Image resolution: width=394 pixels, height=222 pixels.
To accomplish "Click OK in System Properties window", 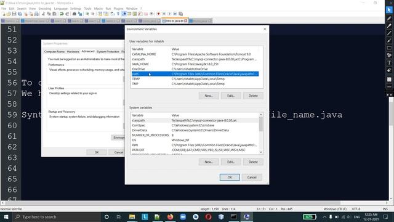I will (x=97, y=152).
